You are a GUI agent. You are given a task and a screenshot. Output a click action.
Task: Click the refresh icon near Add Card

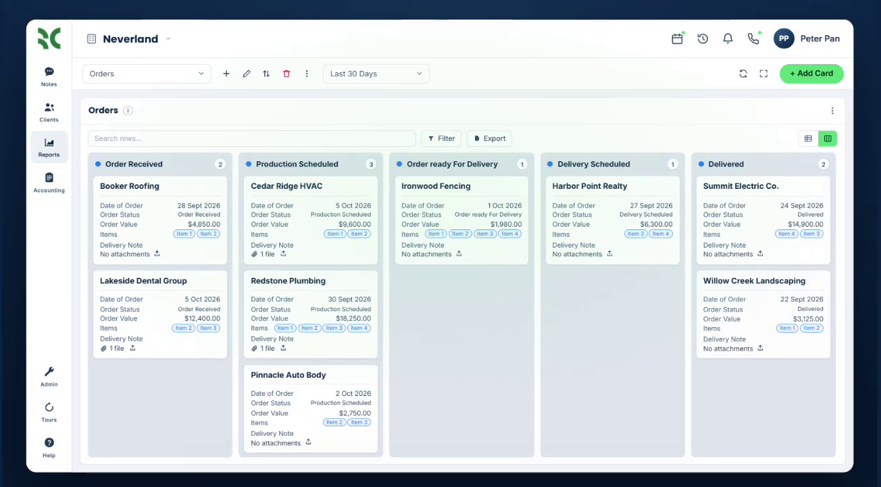pos(743,74)
